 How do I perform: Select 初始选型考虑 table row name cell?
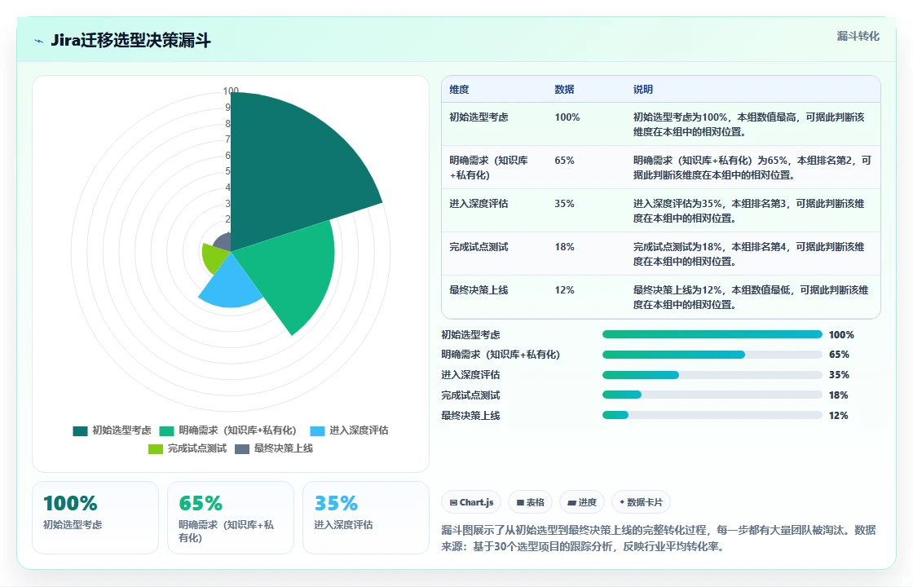click(479, 117)
